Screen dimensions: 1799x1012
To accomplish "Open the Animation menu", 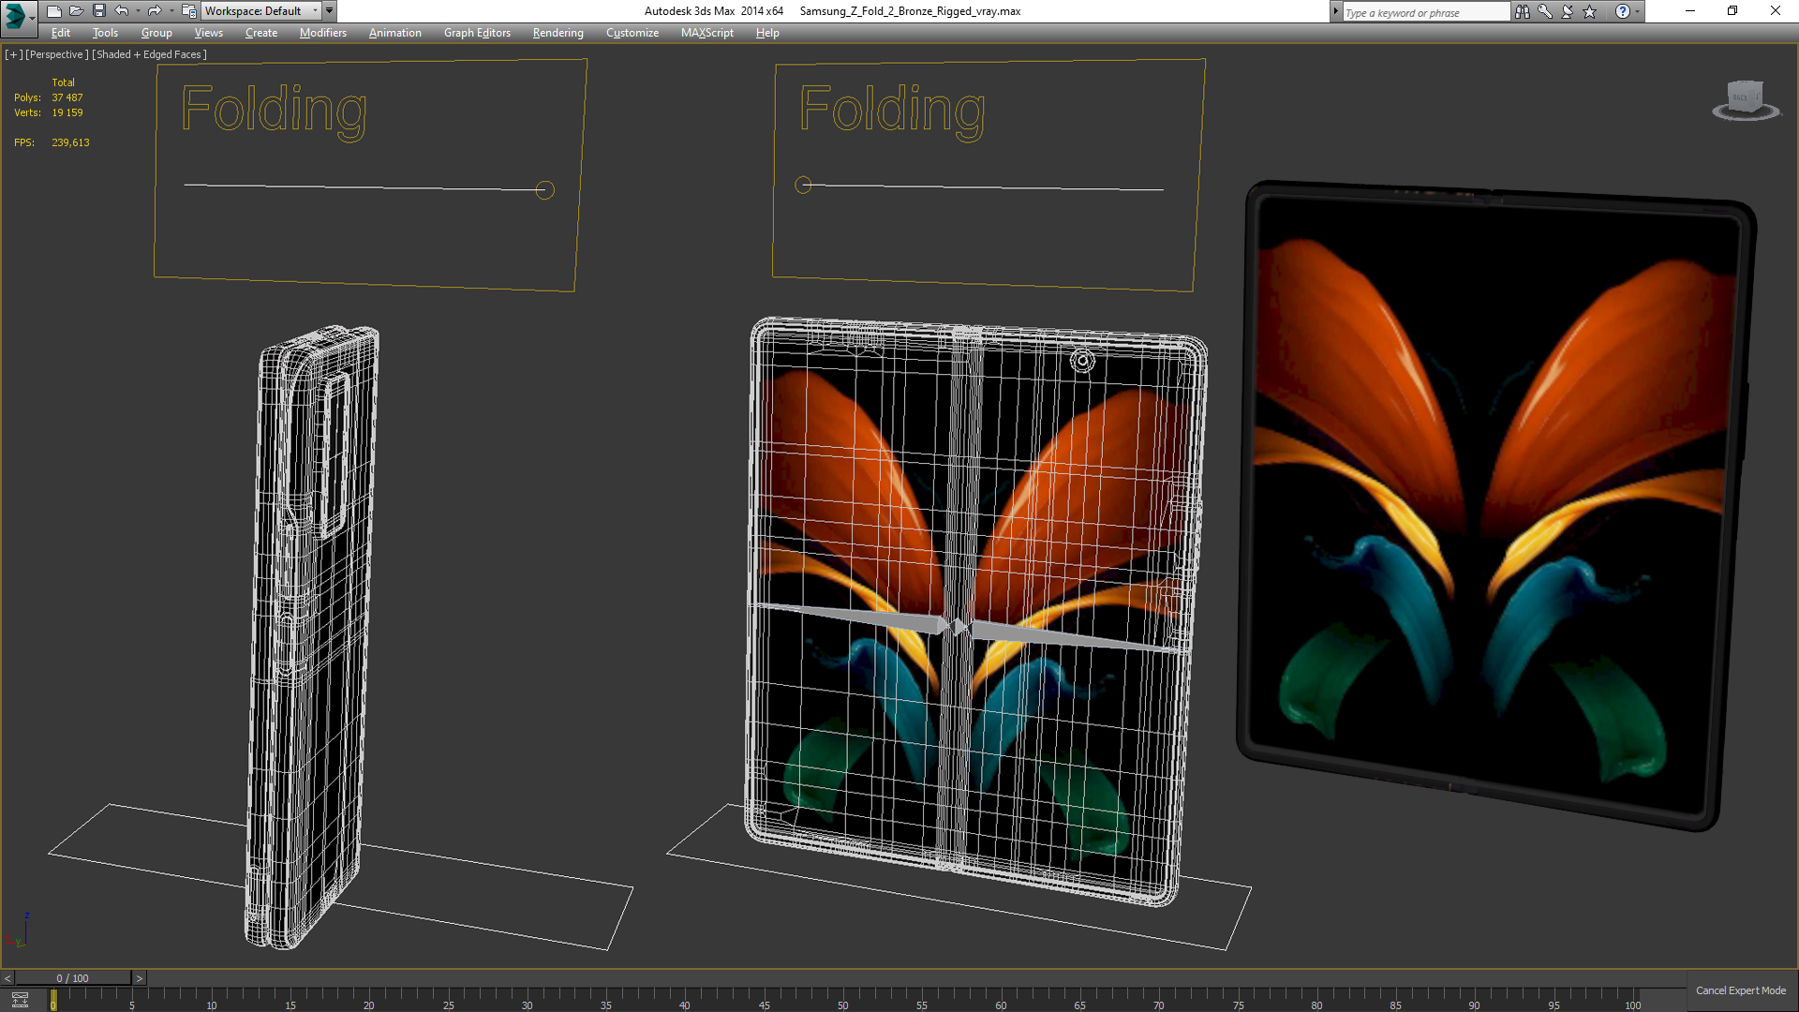I will coord(395,33).
